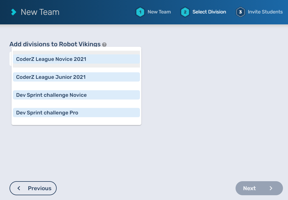
Task: Choose Dev Sprint challenge Novice option
Action: point(76,95)
